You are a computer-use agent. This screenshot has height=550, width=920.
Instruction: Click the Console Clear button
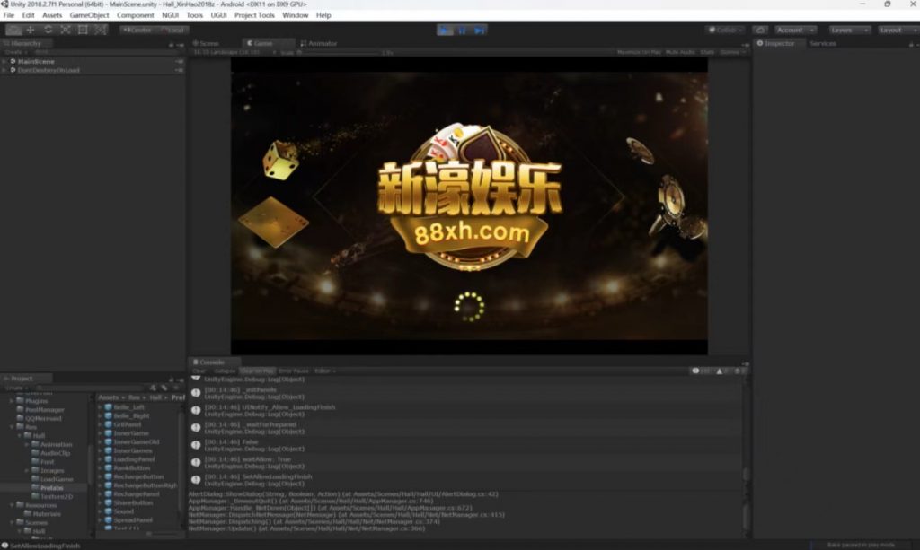click(199, 371)
